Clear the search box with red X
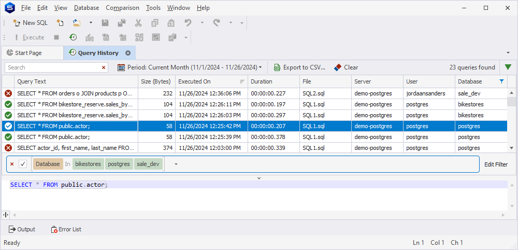 click(x=104, y=67)
